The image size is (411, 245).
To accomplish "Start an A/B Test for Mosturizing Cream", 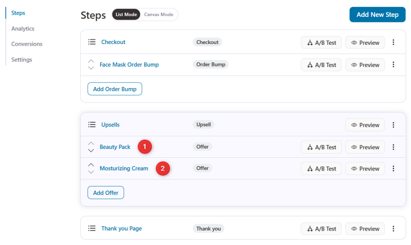I will coord(321,169).
